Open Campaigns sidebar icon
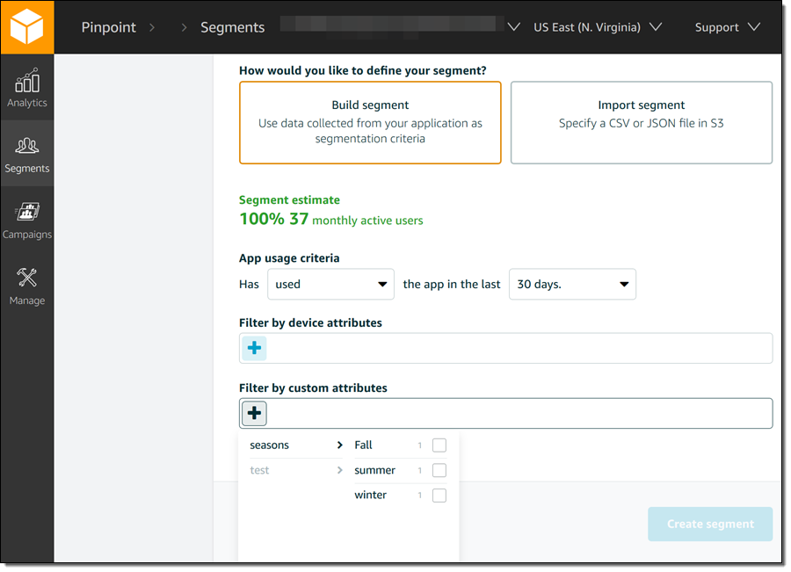Screen dimensions: 791x572 tap(27, 214)
